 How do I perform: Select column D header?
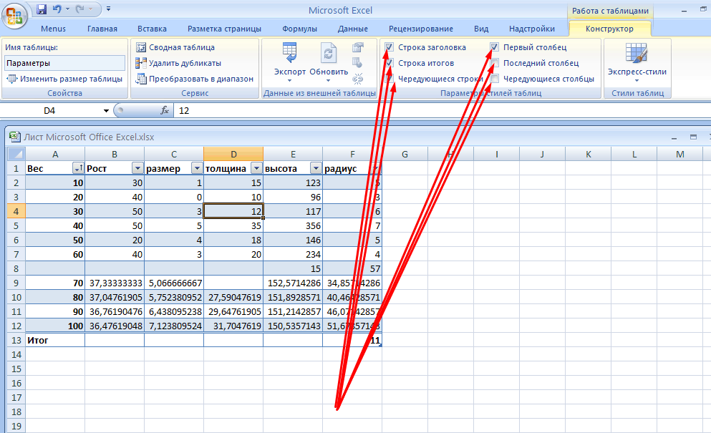233,154
